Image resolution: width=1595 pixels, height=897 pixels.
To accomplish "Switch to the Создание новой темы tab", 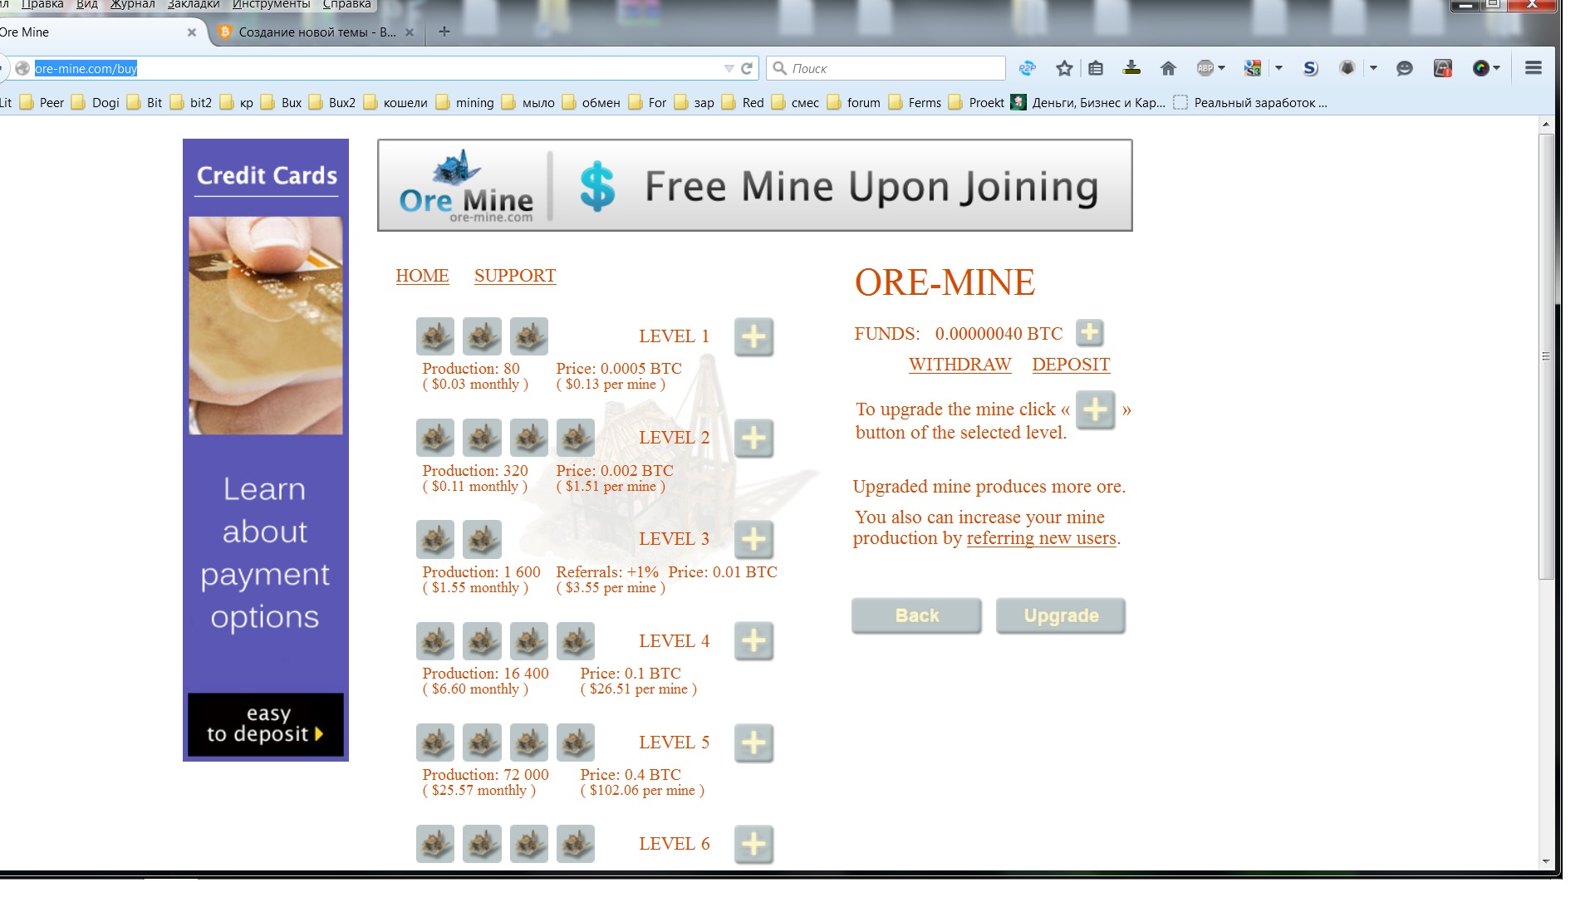I will pyautogui.click(x=317, y=32).
